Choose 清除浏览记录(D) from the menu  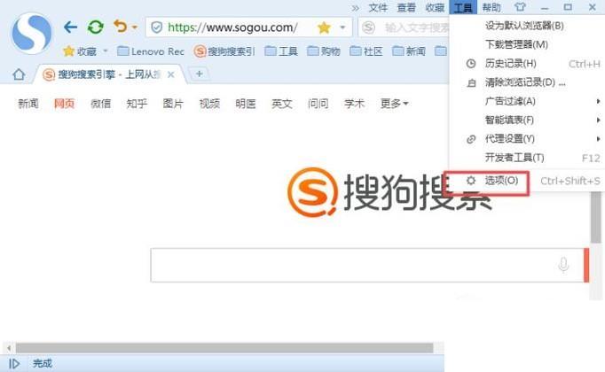tap(524, 82)
